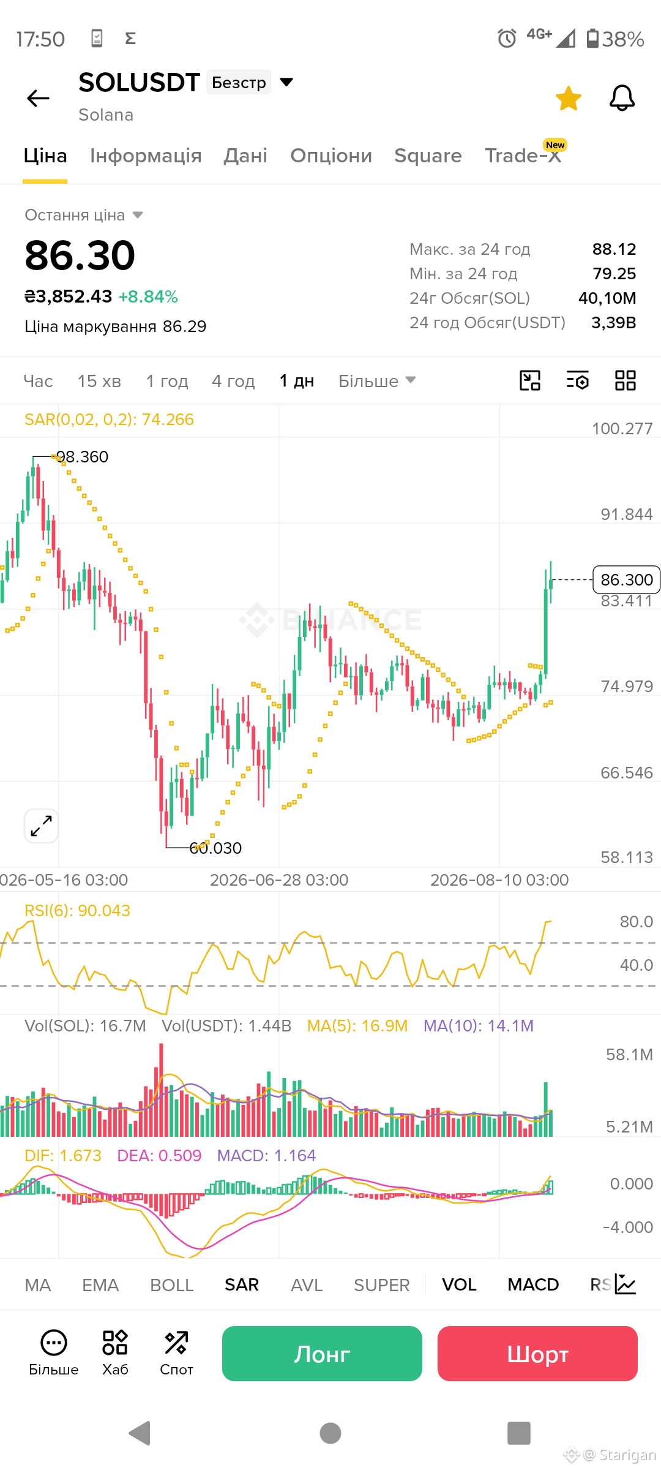Tap the 24 год Обсяг(USDT) value 3,39B
The width and height of the screenshot is (661, 1470).
tap(614, 323)
